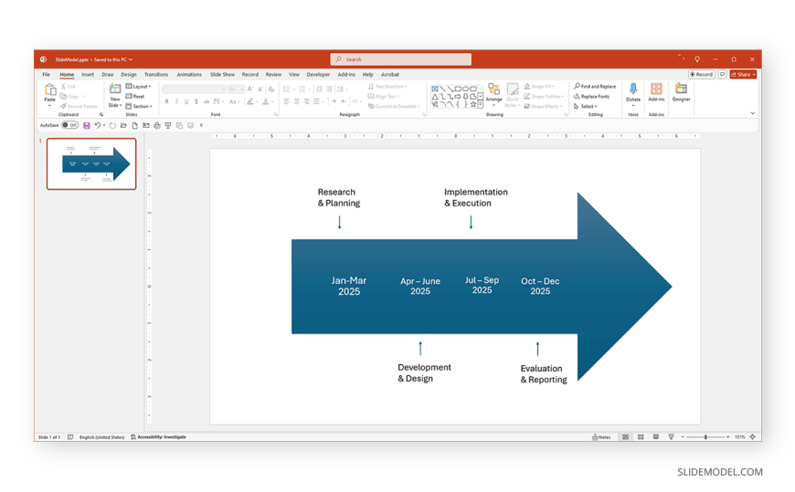
Task: Collapse the ribbon with the chevron
Action: pyautogui.click(x=752, y=113)
